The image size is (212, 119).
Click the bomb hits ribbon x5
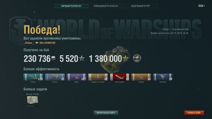click(55, 77)
